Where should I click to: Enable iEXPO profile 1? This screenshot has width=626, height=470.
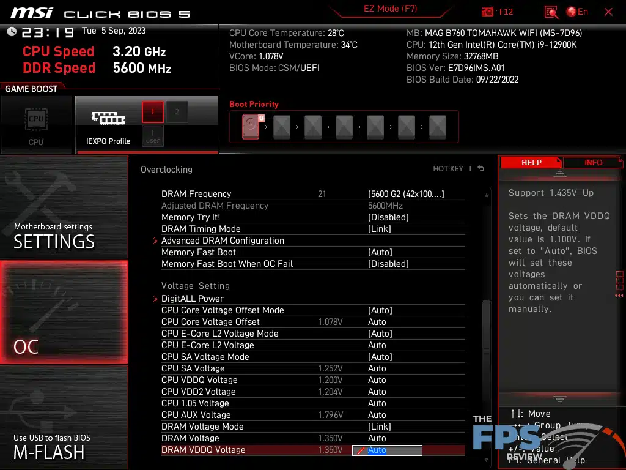pos(152,112)
